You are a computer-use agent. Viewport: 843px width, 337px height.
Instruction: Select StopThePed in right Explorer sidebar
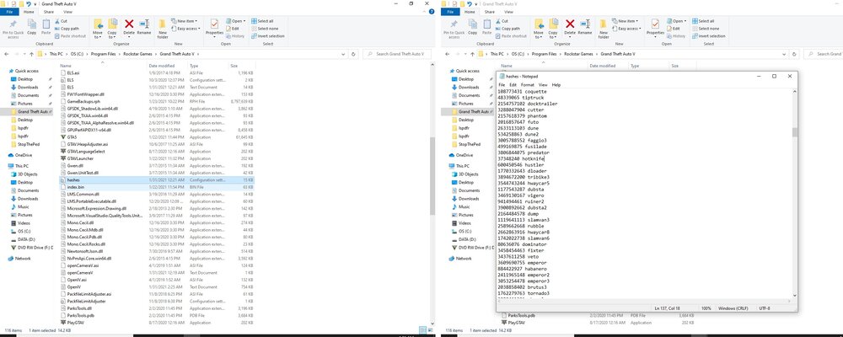click(465, 145)
